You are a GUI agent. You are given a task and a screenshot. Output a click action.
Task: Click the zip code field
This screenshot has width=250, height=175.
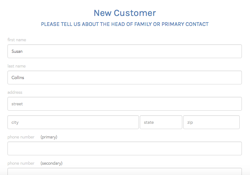[211, 122]
